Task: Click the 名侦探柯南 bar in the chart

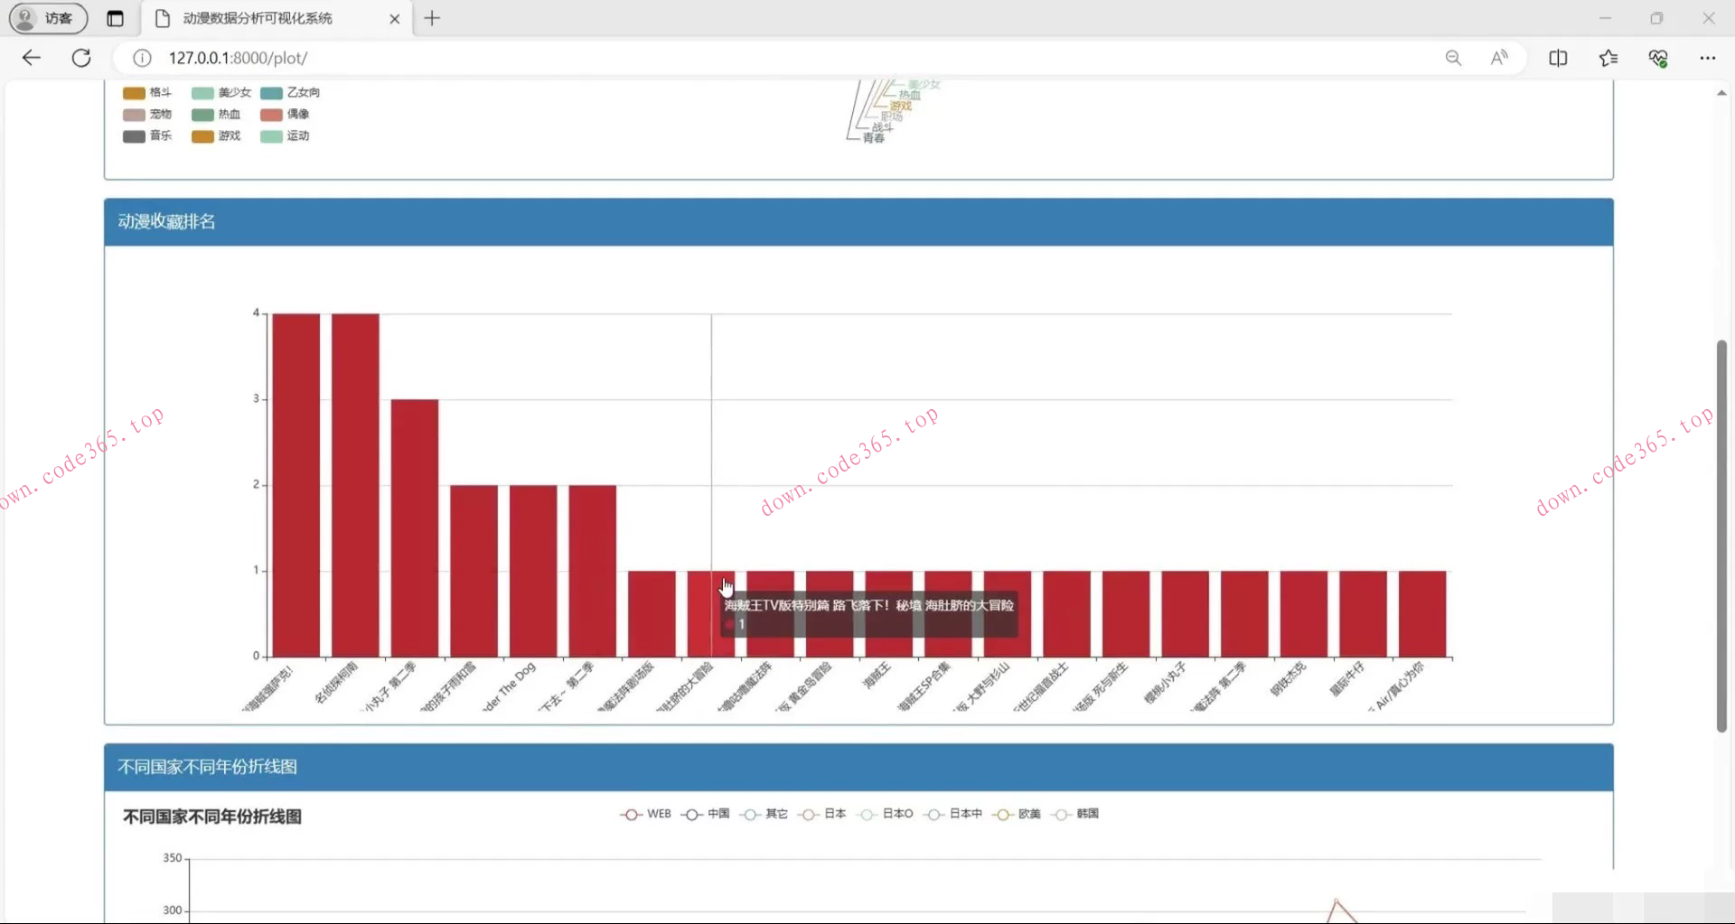Action: pos(355,485)
